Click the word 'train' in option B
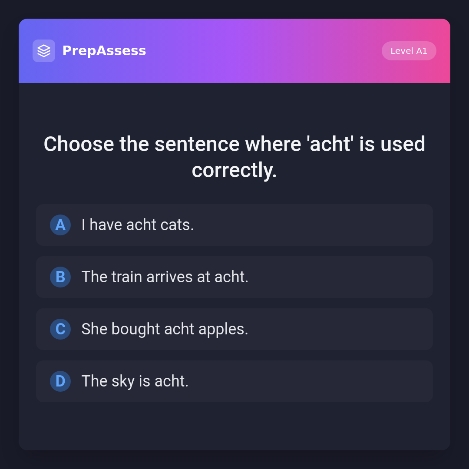The width and height of the screenshot is (469, 469). (x=127, y=277)
